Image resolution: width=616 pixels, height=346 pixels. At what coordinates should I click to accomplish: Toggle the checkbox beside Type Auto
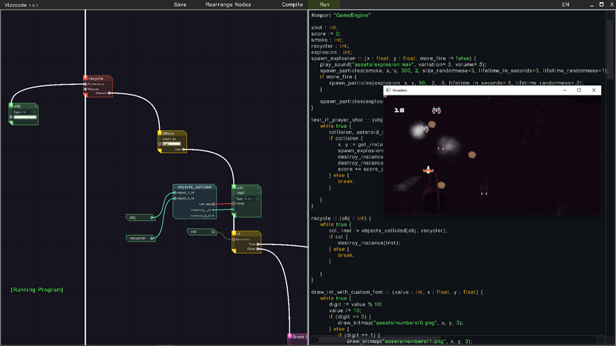point(258,199)
